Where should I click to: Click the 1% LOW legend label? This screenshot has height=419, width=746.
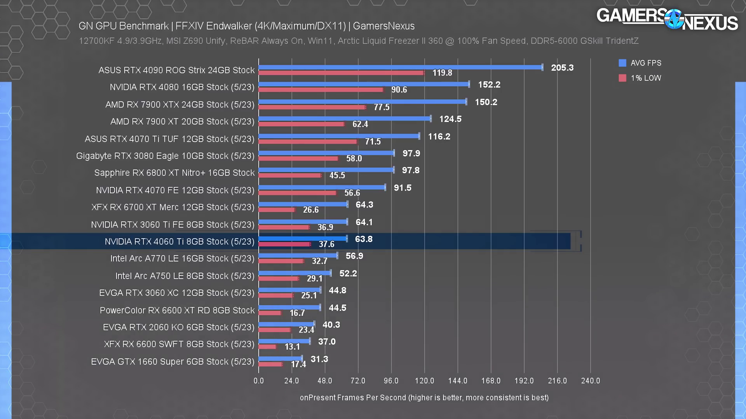tap(646, 78)
